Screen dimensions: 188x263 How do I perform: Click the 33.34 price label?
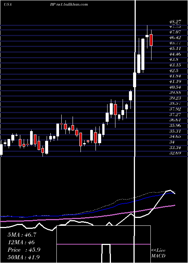(175, 148)
